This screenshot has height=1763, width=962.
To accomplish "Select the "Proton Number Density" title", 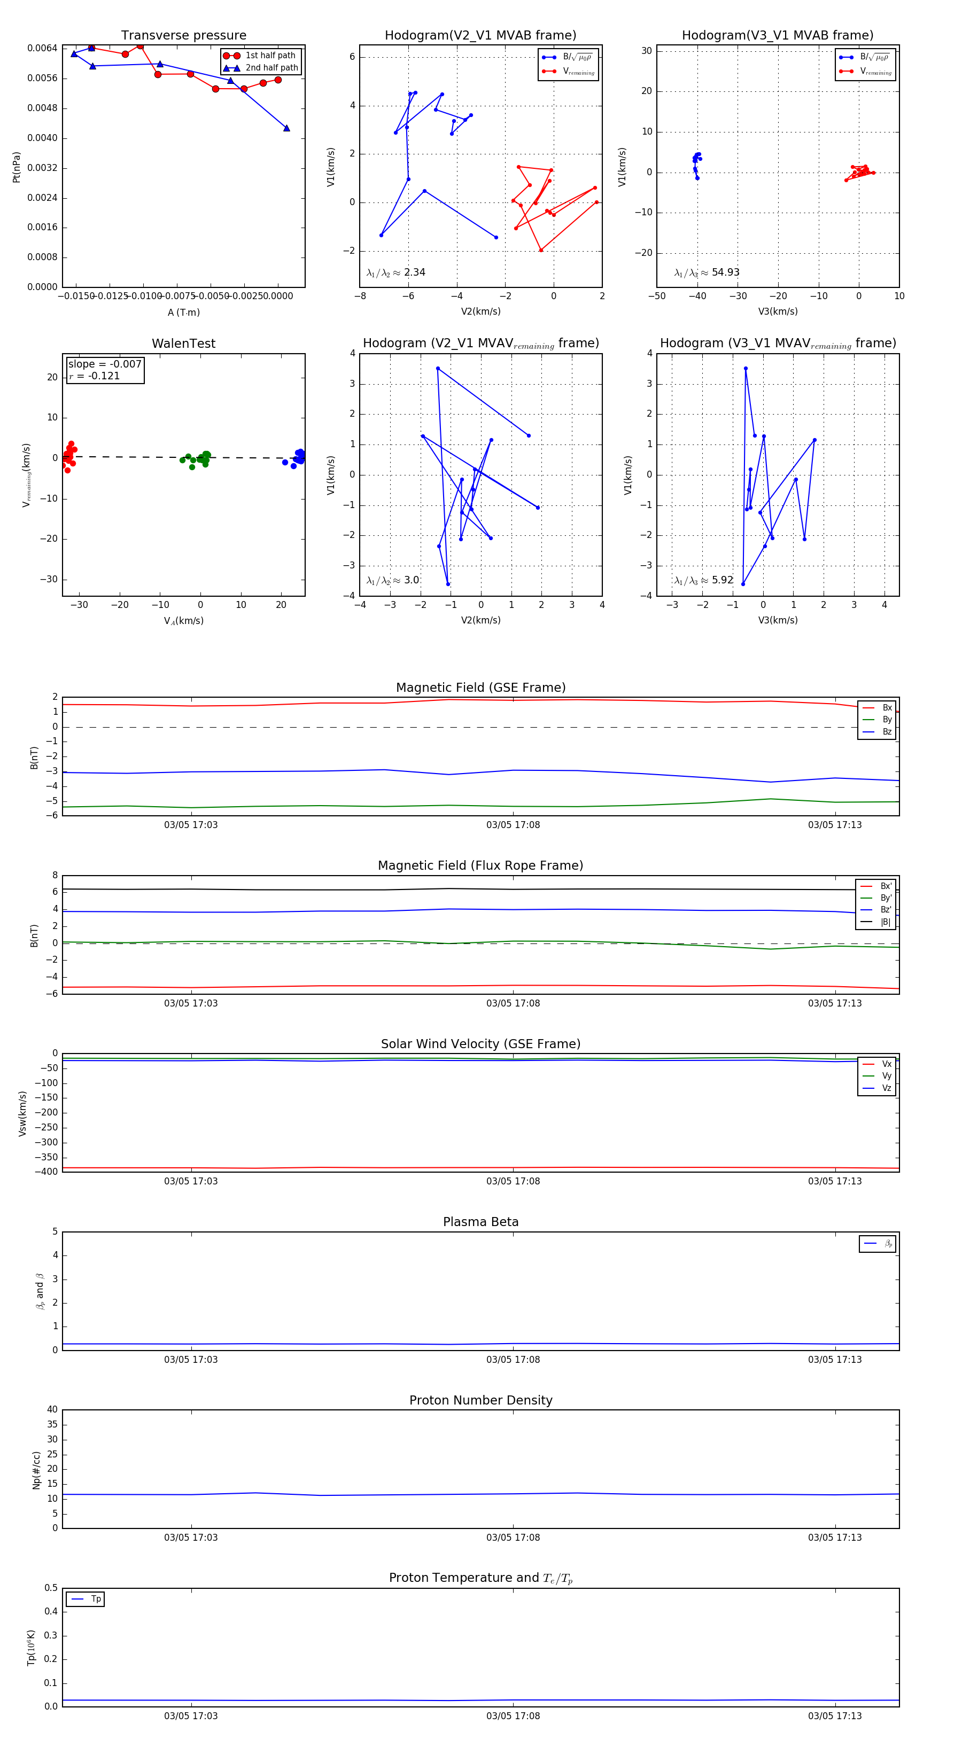I will 480,1400.
